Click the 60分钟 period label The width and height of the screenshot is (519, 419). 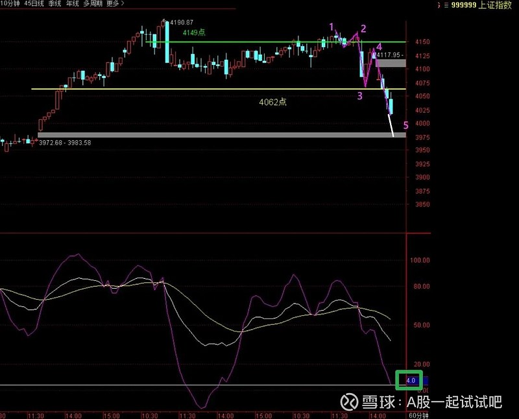click(x=418, y=415)
